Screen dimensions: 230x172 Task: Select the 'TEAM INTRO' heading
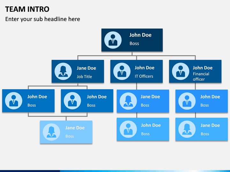[x=27, y=9]
